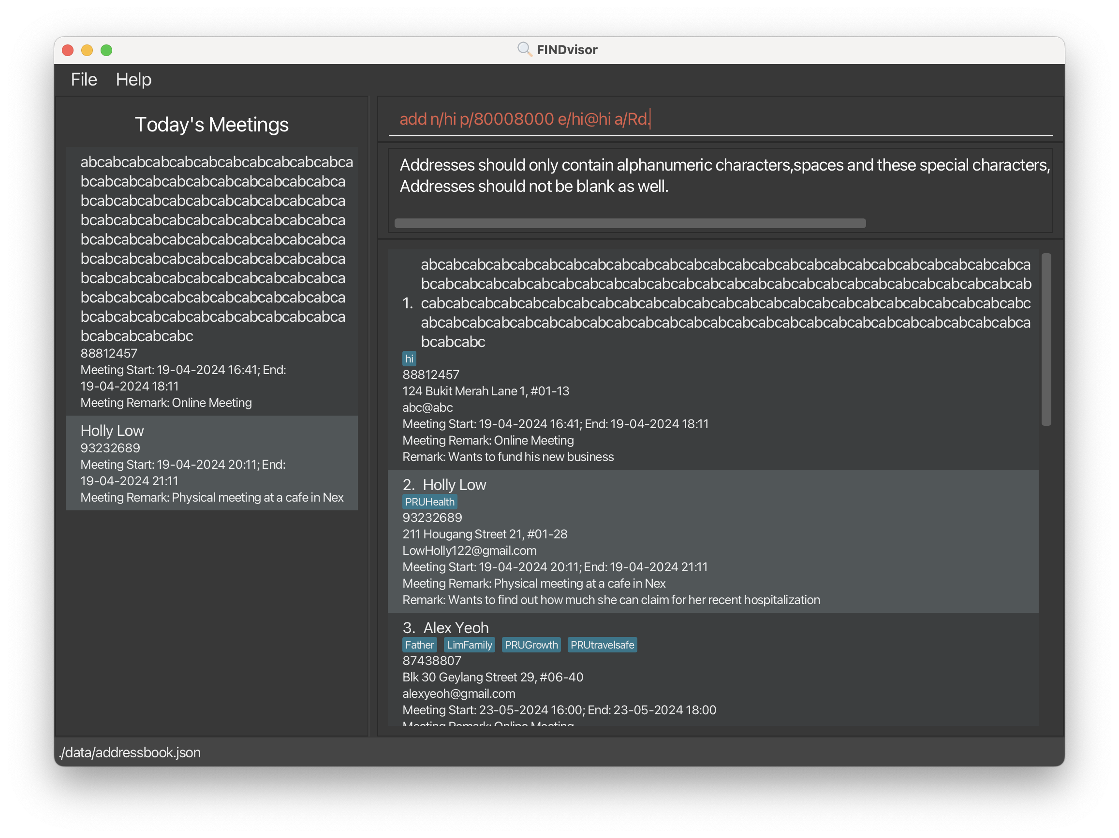Click the LimFamily tag
1119x838 pixels.
pos(469,645)
